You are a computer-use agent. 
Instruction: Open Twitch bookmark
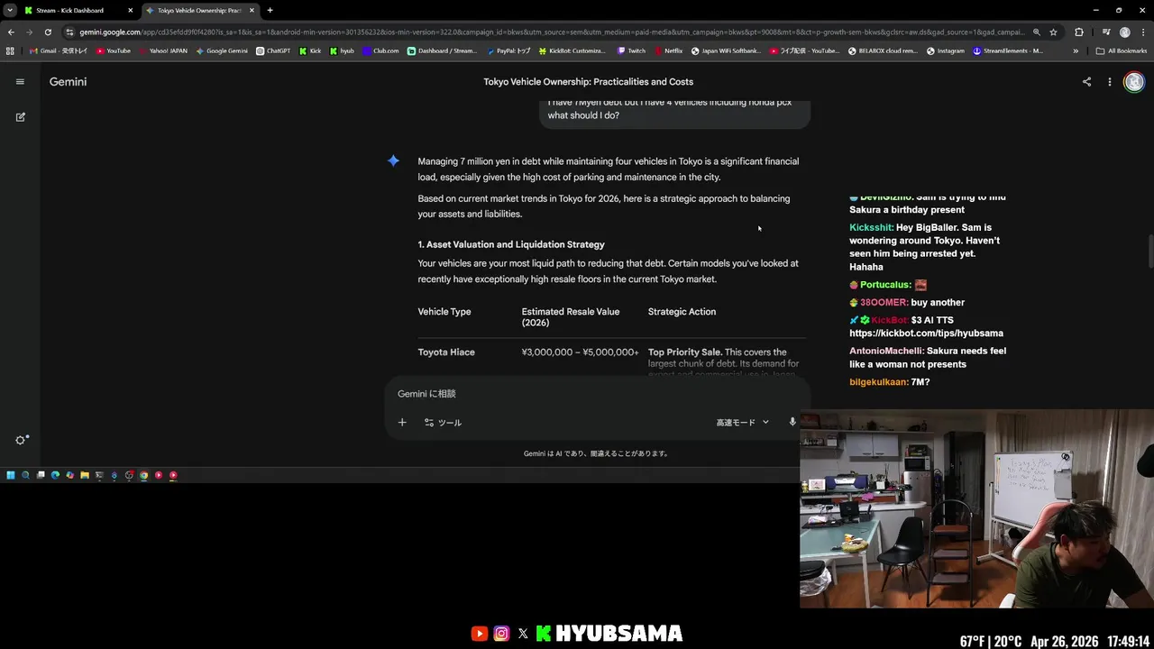click(631, 50)
